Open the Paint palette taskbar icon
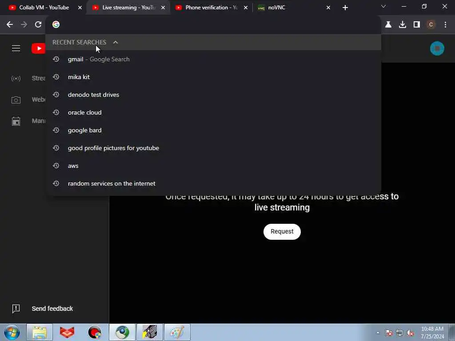Image resolution: width=455 pixels, height=341 pixels. click(177, 332)
